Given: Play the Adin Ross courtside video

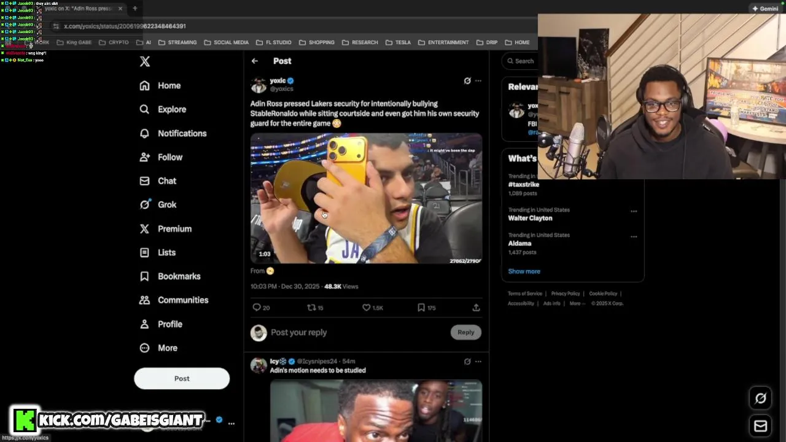Looking at the screenshot, I should 366,198.
